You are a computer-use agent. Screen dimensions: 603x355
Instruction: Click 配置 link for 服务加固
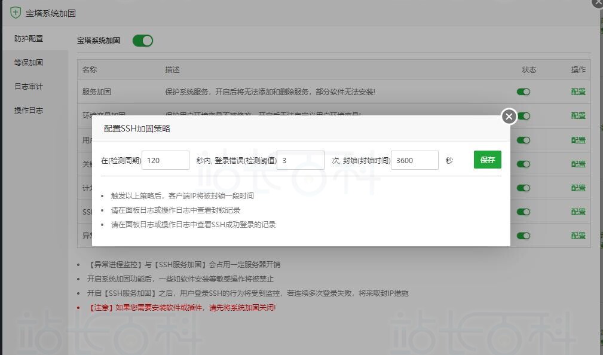point(578,92)
